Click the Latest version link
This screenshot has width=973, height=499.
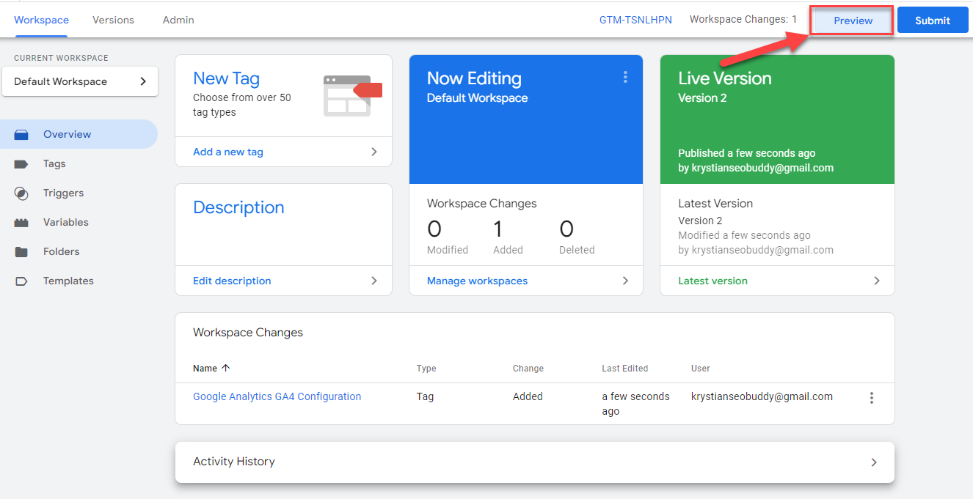tap(713, 281)
